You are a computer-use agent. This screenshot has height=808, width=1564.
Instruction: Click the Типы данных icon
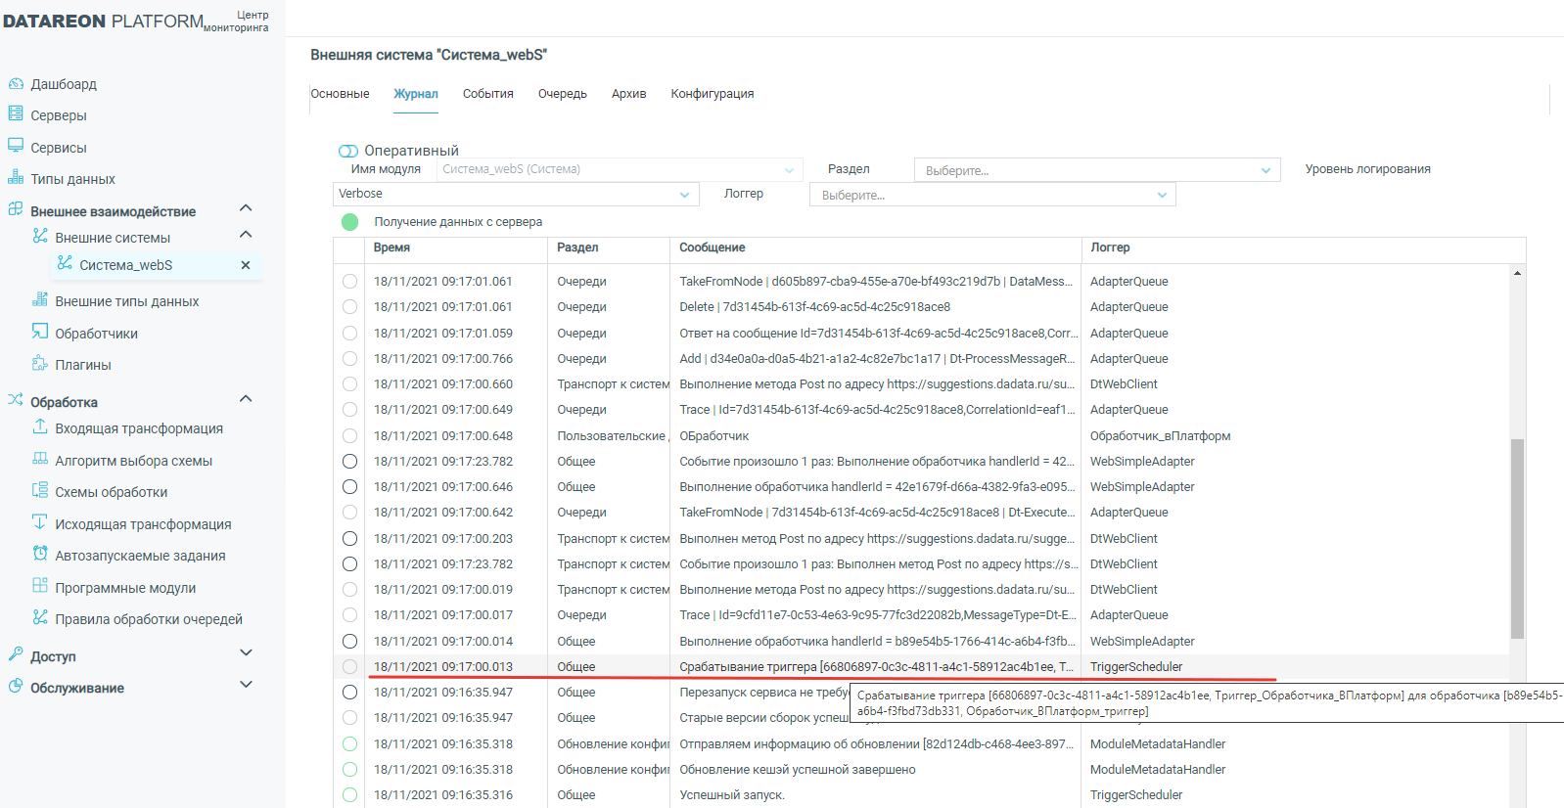point(16,178)
